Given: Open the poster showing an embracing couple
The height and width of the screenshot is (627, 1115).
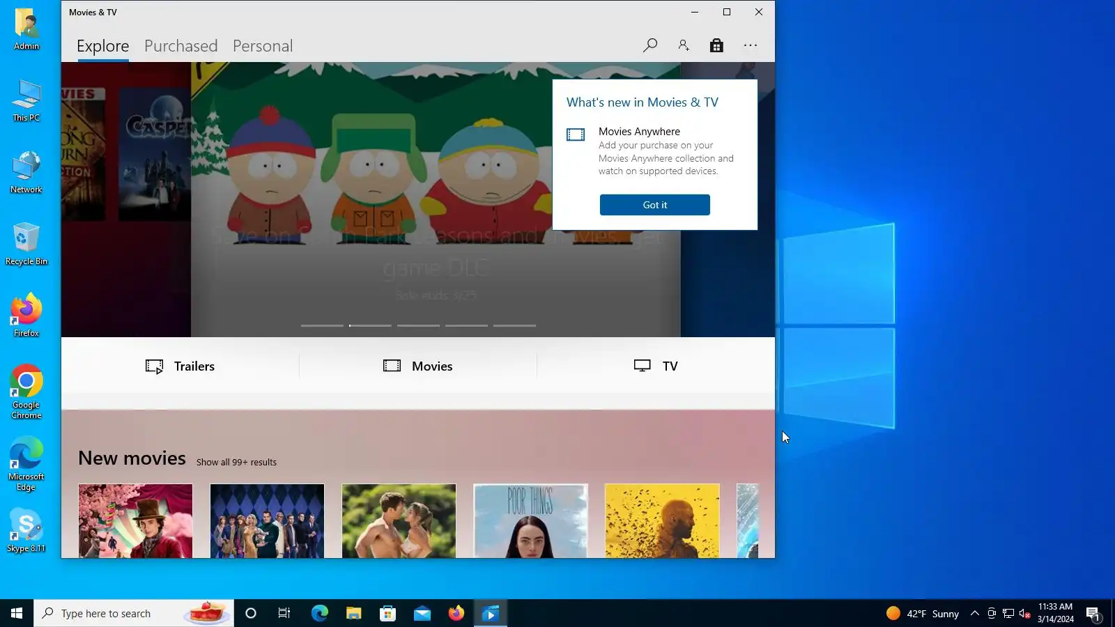Looking at the screenshot, I should click(399, 520).
